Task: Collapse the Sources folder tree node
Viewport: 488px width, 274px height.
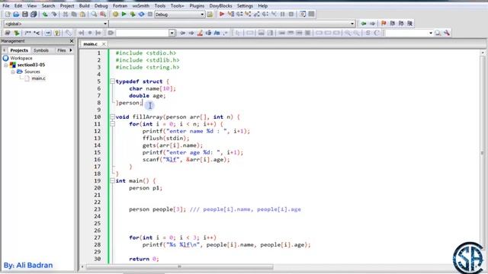Action: [13, 72]
